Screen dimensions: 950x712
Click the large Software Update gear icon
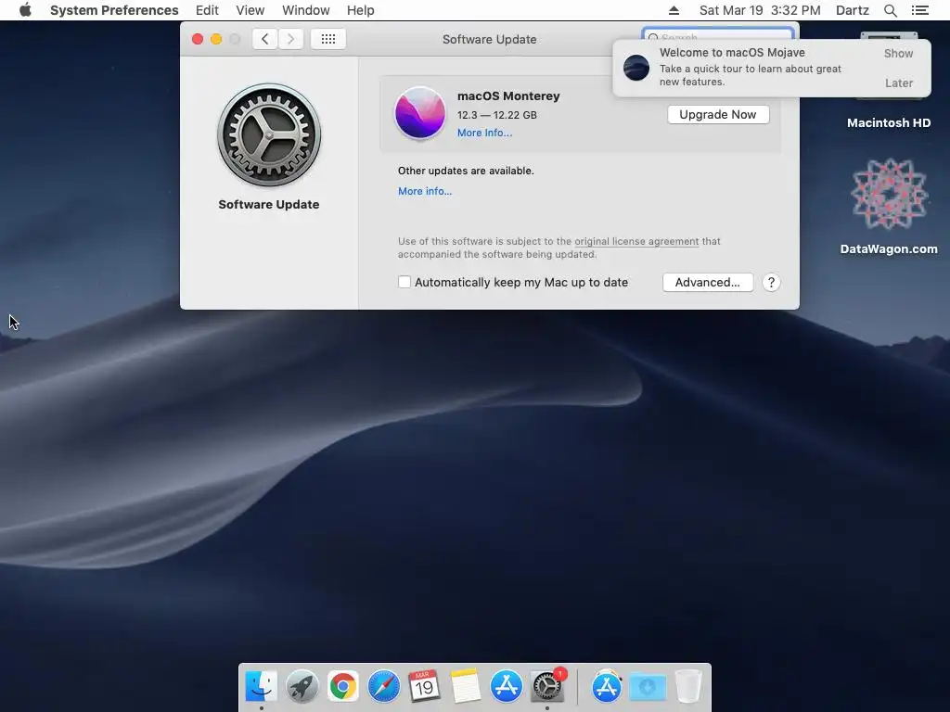269,135
